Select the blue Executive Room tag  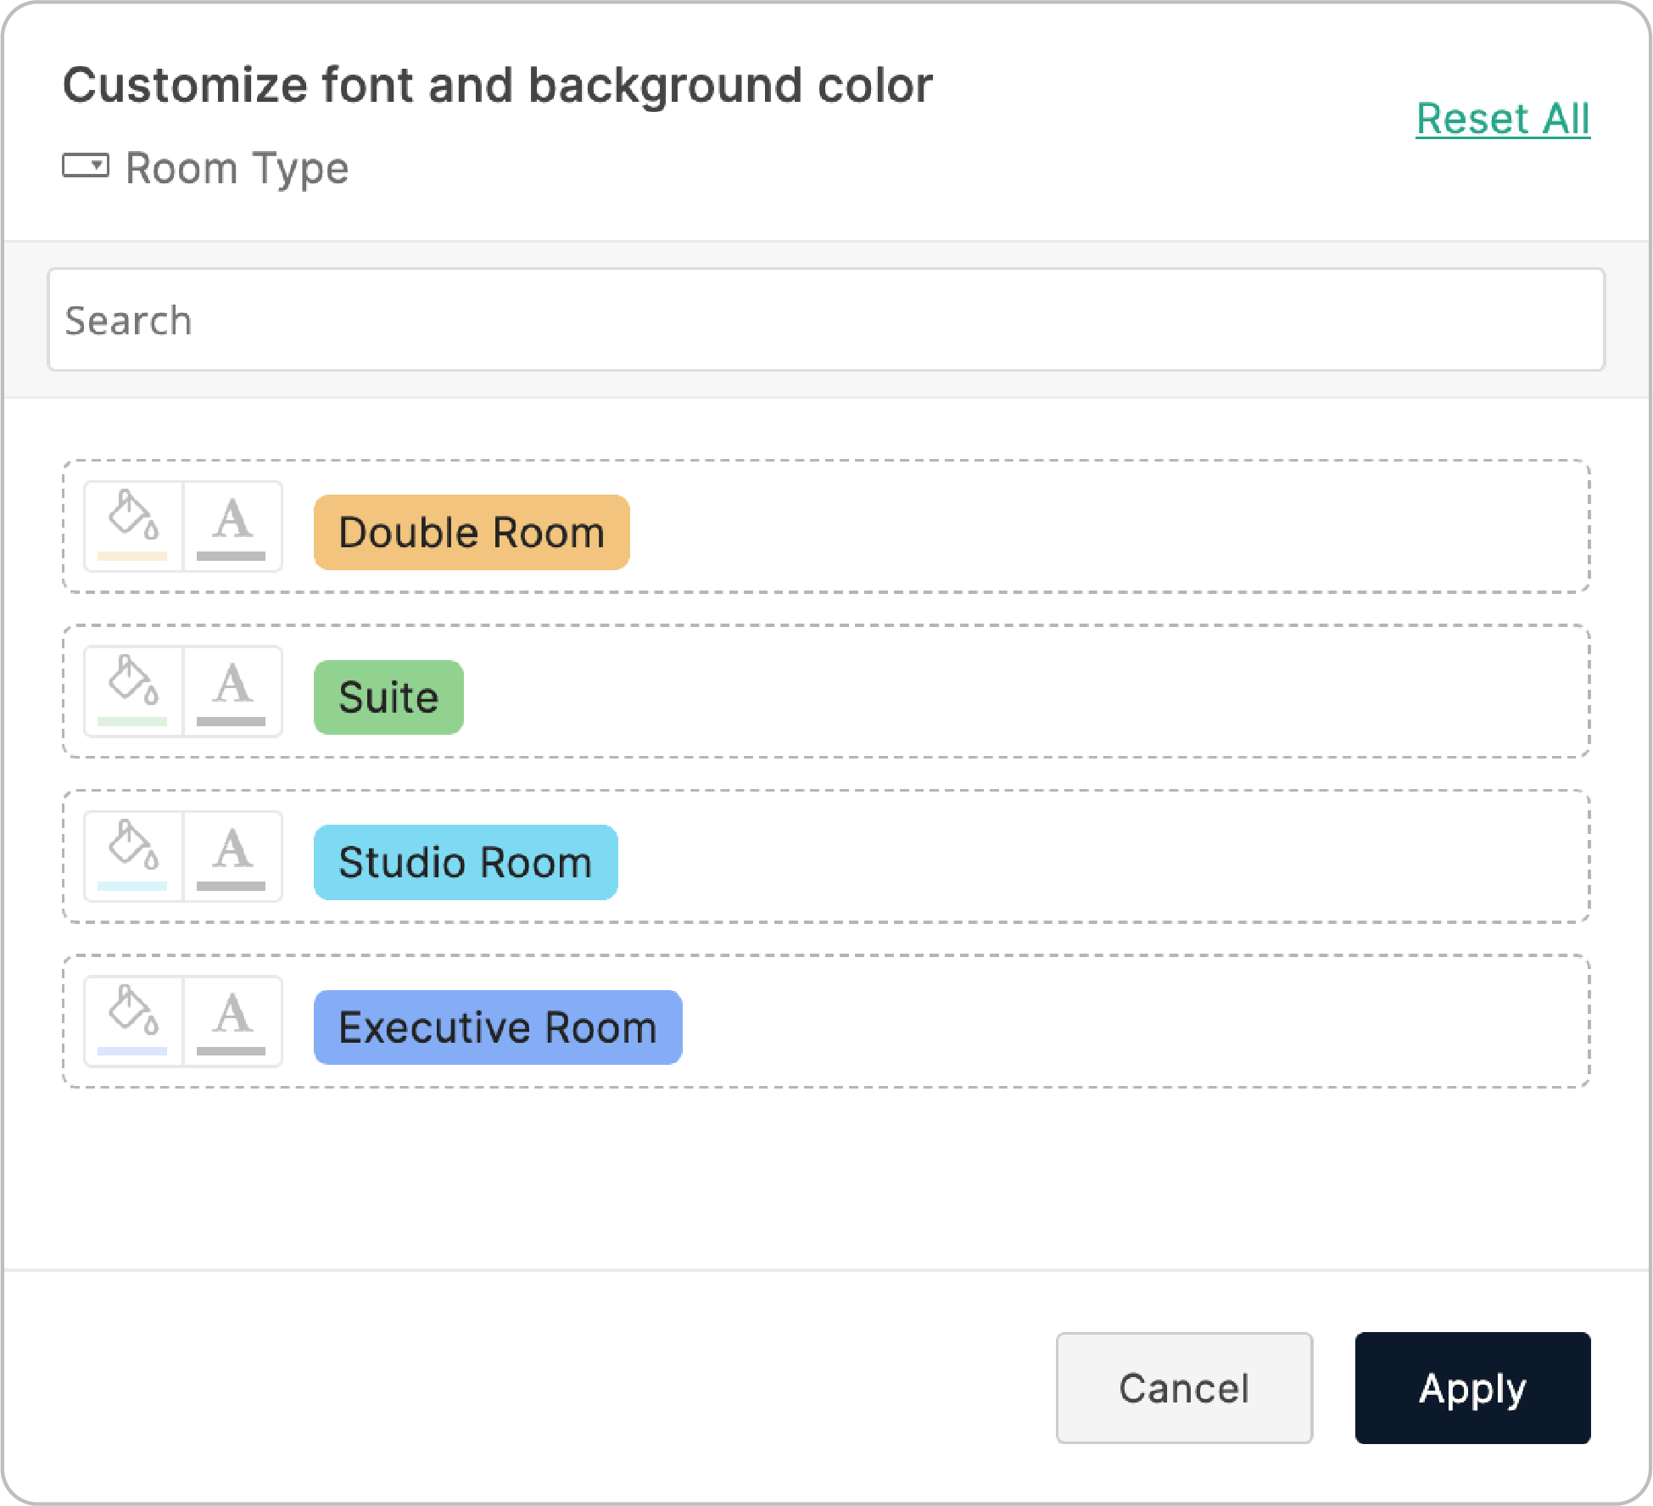tap(497, 1027)
